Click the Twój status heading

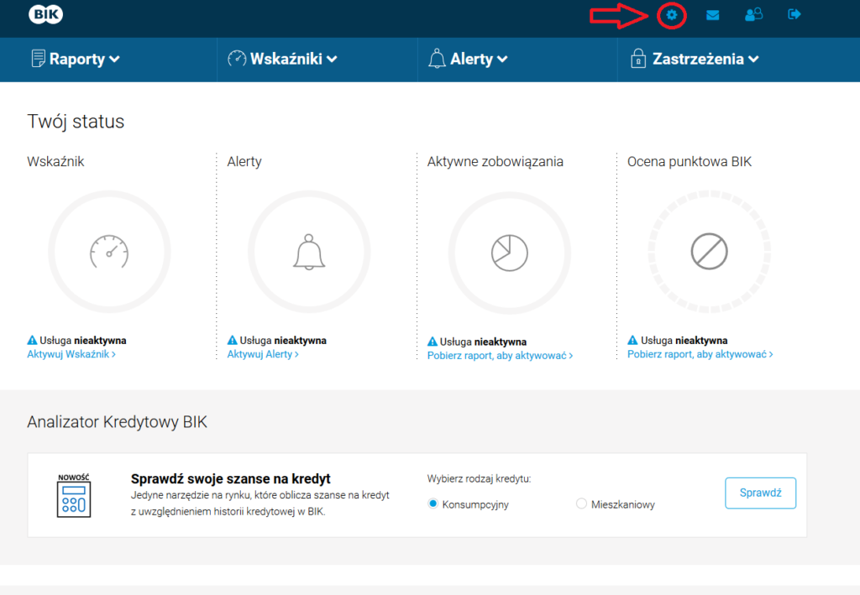[x=76, y=121]
